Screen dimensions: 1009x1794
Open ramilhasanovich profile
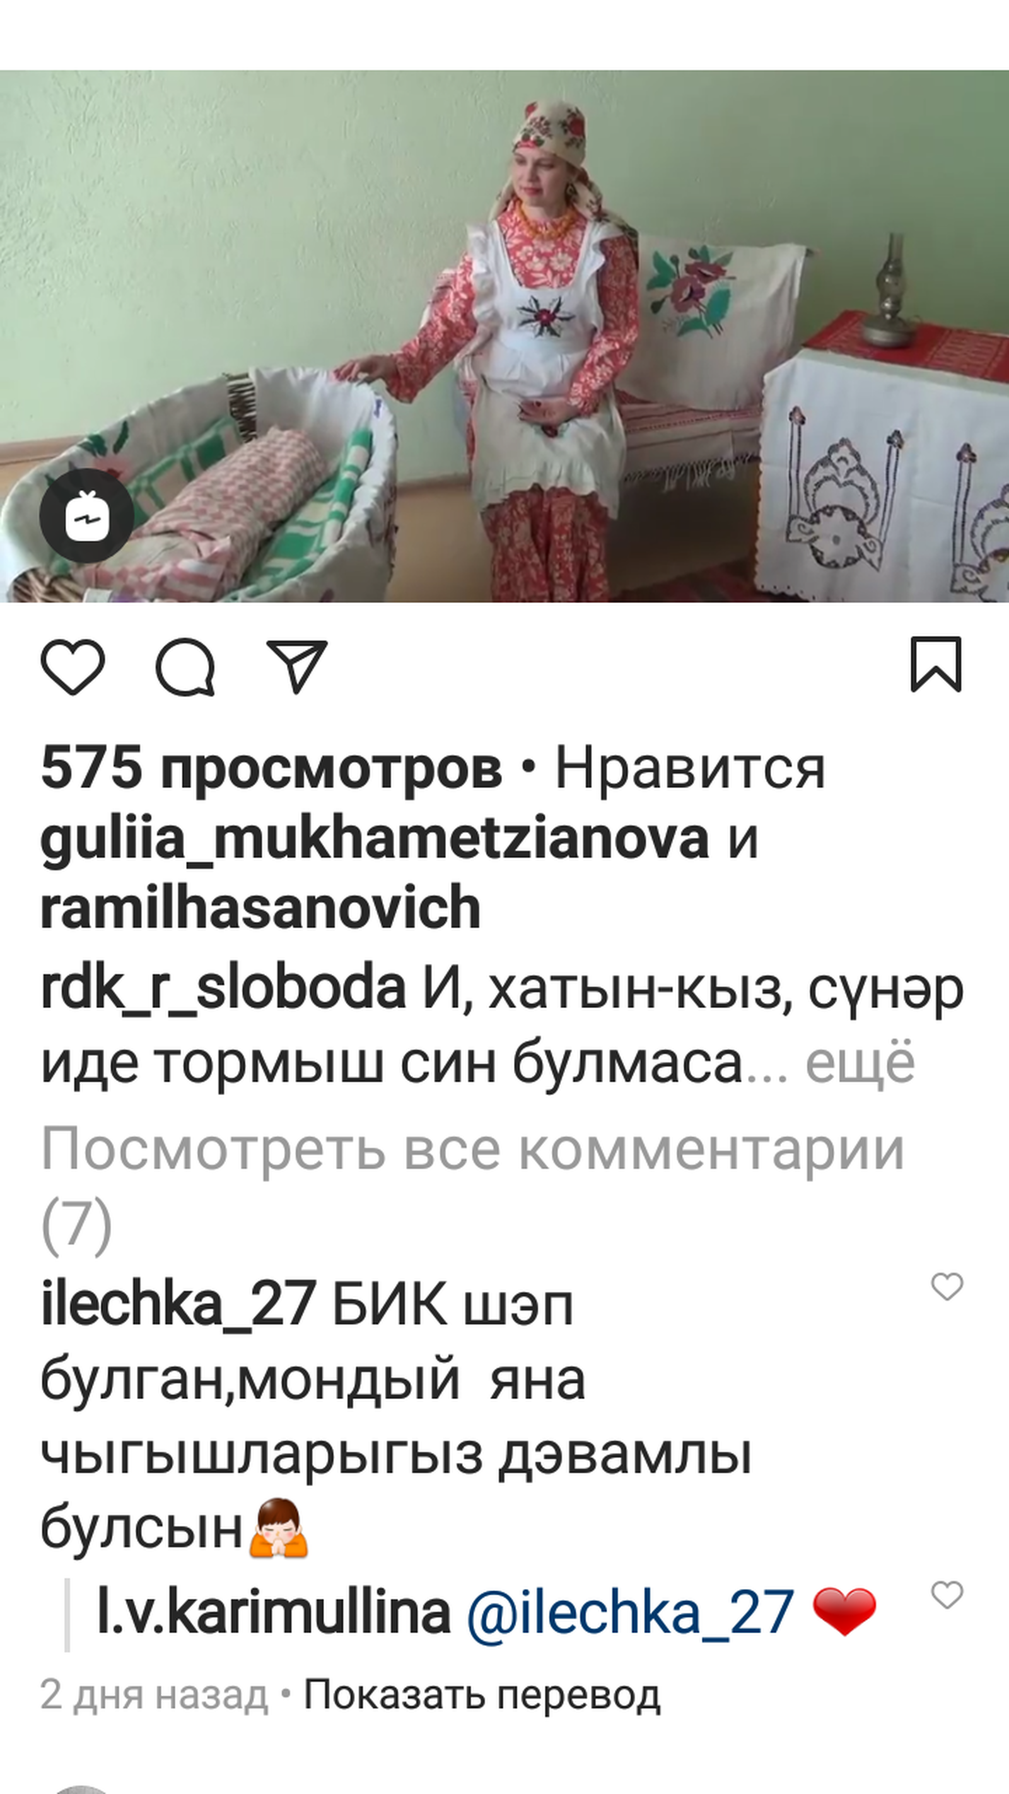pyautogui.click(x=260, y=908)
